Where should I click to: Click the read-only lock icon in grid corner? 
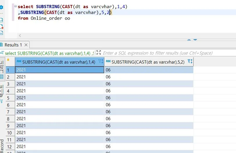coord(8,60)
